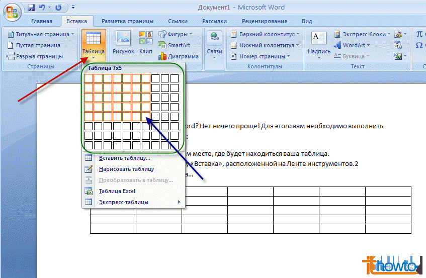Open the Фигуры shapes dropdown
Image resolution: width=426 pixels, height=278 pixels.
[x=176, y=34]
